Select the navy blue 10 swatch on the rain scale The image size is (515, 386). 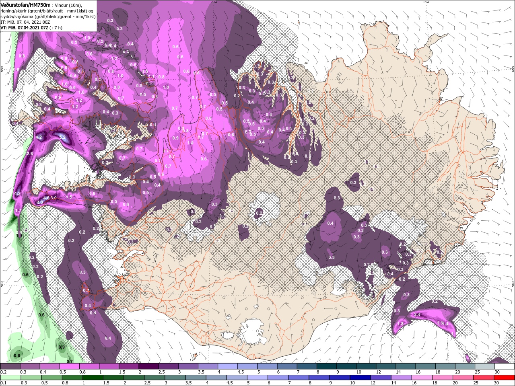click(359, 377)
